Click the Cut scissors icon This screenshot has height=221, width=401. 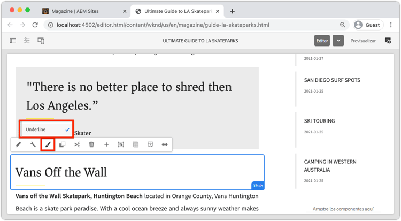pos(77,144)
